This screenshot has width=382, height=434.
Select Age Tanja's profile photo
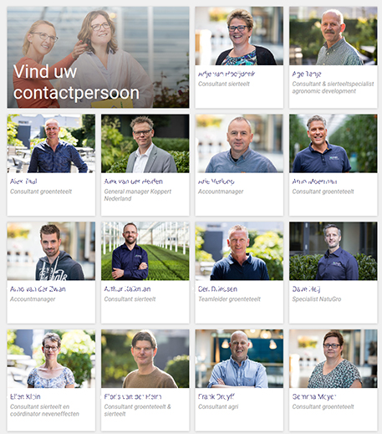(x=334, y=36)
